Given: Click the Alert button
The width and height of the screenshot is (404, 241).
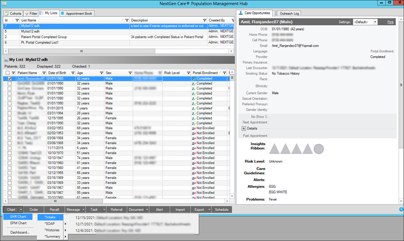Looking at the screenshot, I should pos(159,210).
